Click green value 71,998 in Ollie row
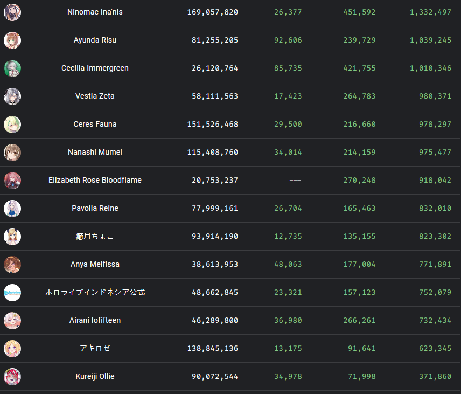Screen dimensions: 461x394 (361, 377)
